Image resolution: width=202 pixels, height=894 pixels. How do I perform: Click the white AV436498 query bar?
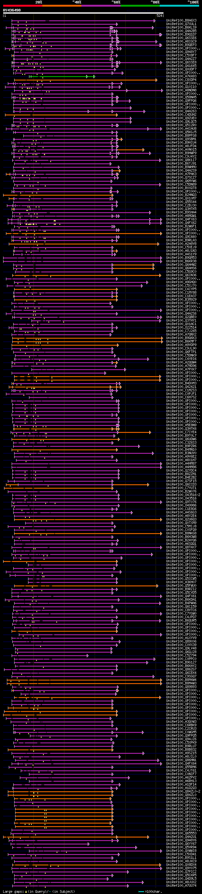[x=83, y=13]
